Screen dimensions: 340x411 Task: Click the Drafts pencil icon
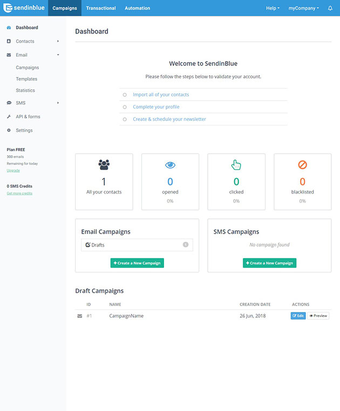tap(88, 244)
